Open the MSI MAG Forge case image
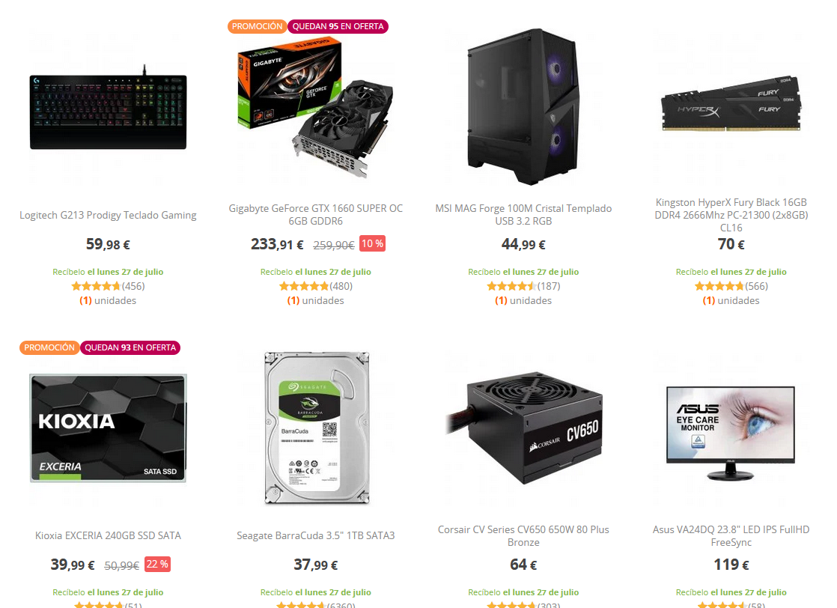 coord(523,109)
